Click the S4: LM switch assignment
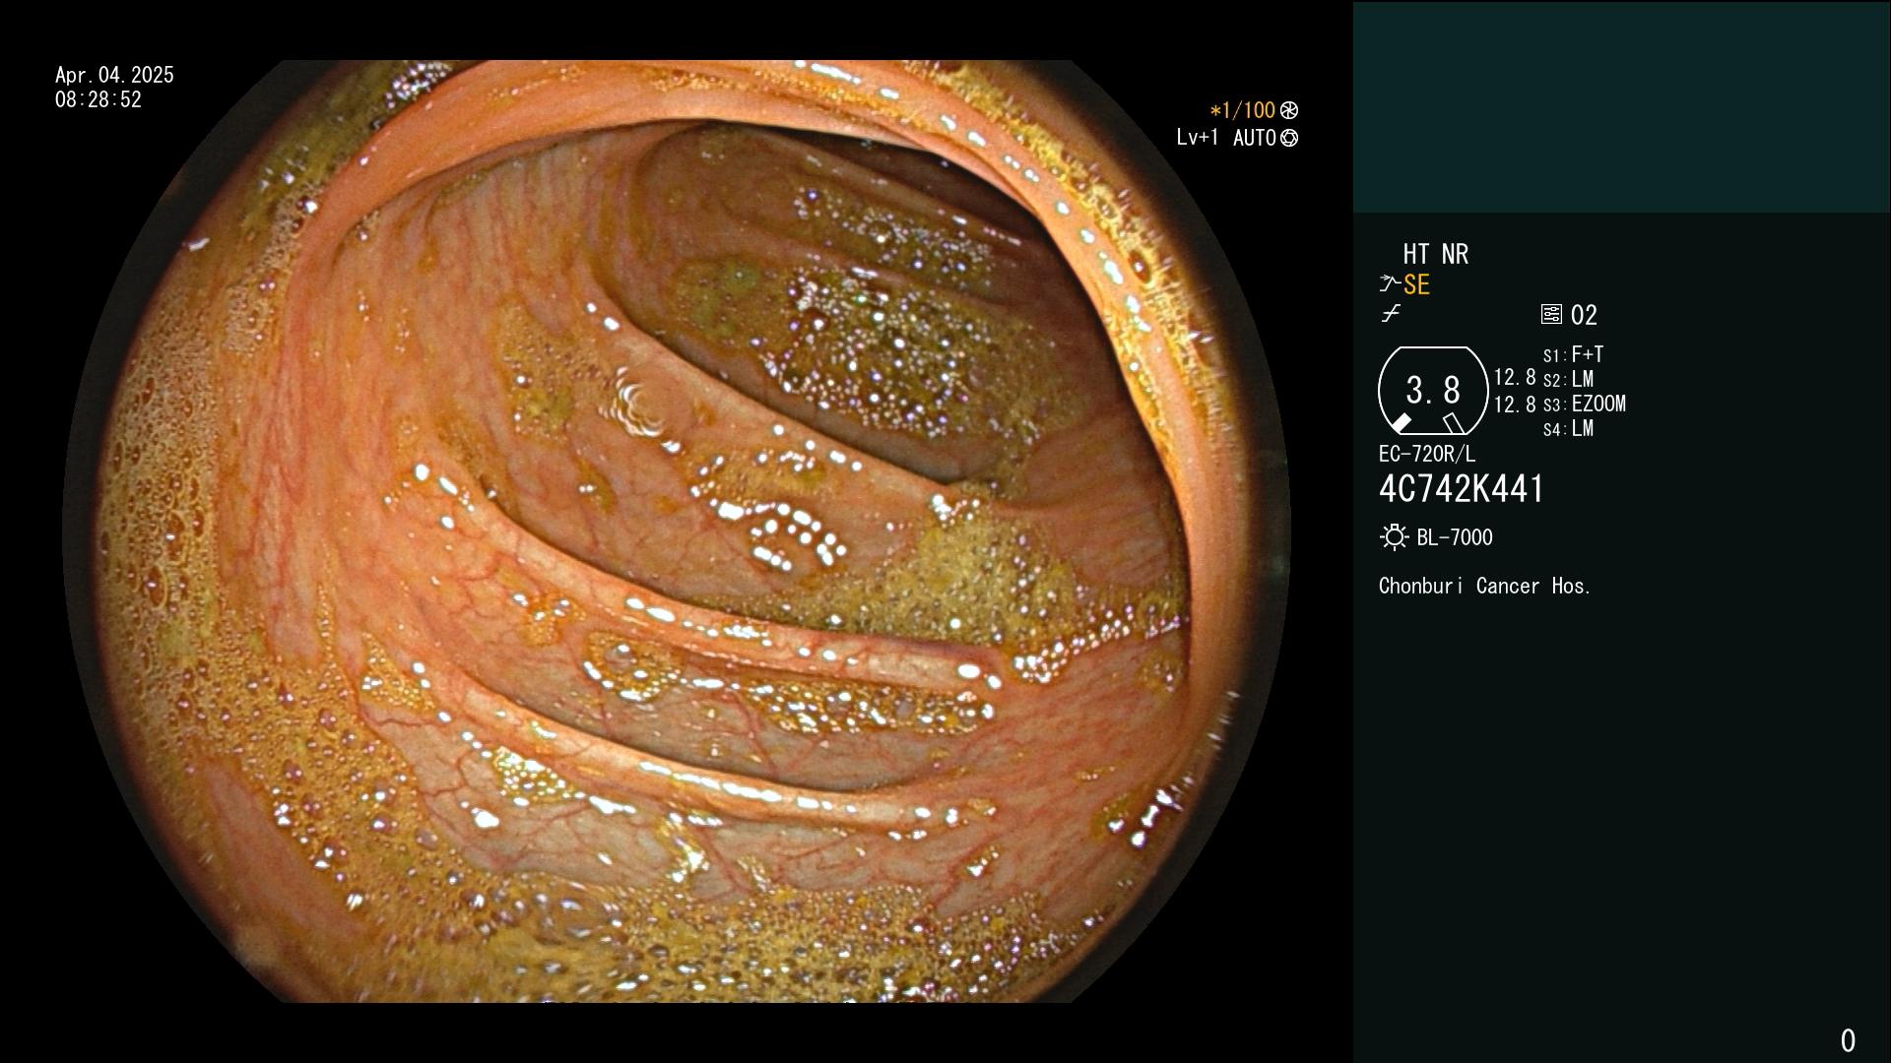Screen dimensions: 1891x1063 pos(1568,428)
